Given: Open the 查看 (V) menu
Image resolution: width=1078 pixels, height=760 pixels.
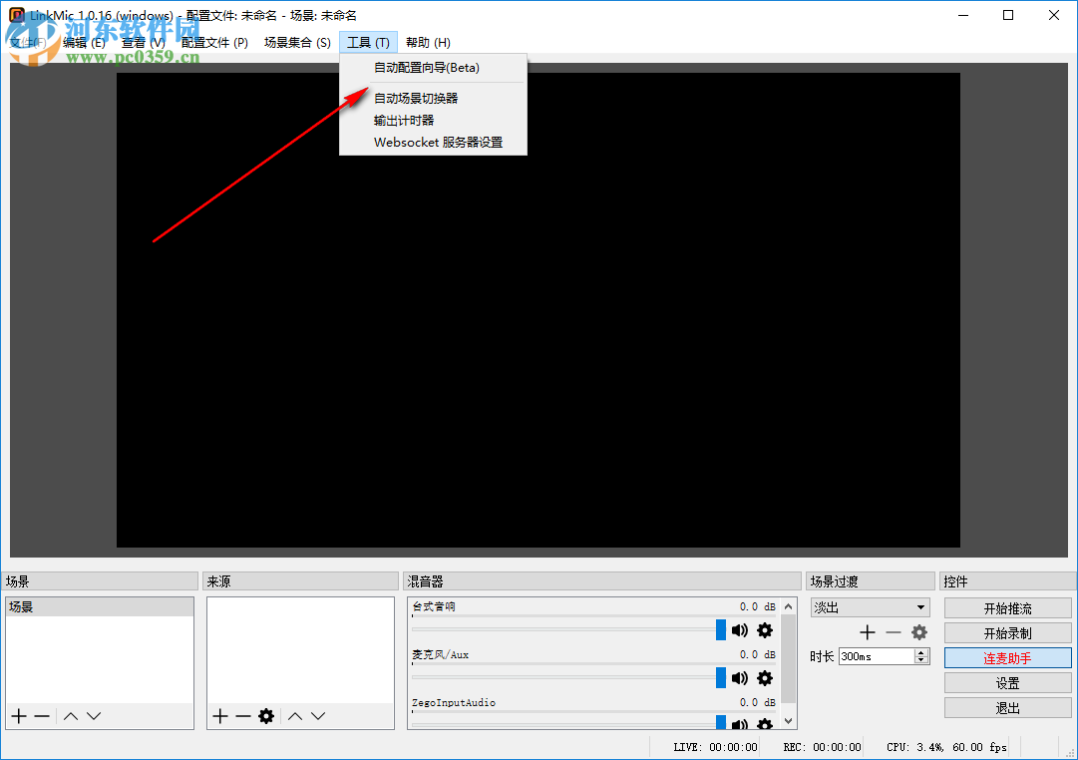Looking at the screenshot, I should [x=143, y=43].
